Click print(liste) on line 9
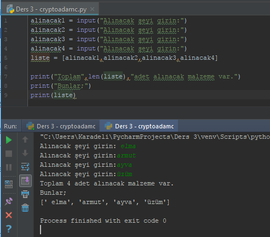Screen dimensions: 270x237 click(x=53, y=95)
